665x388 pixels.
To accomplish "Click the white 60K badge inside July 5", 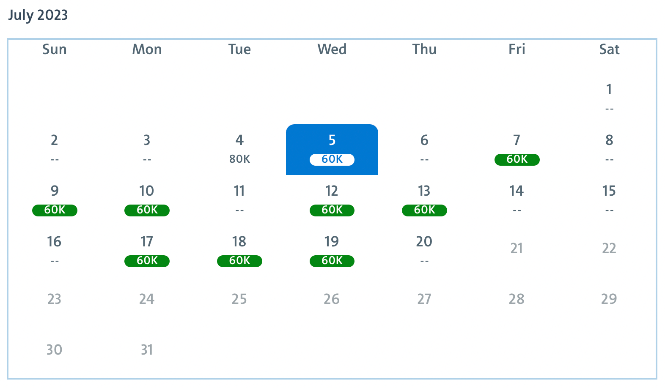I will click(x=332, y=160).
